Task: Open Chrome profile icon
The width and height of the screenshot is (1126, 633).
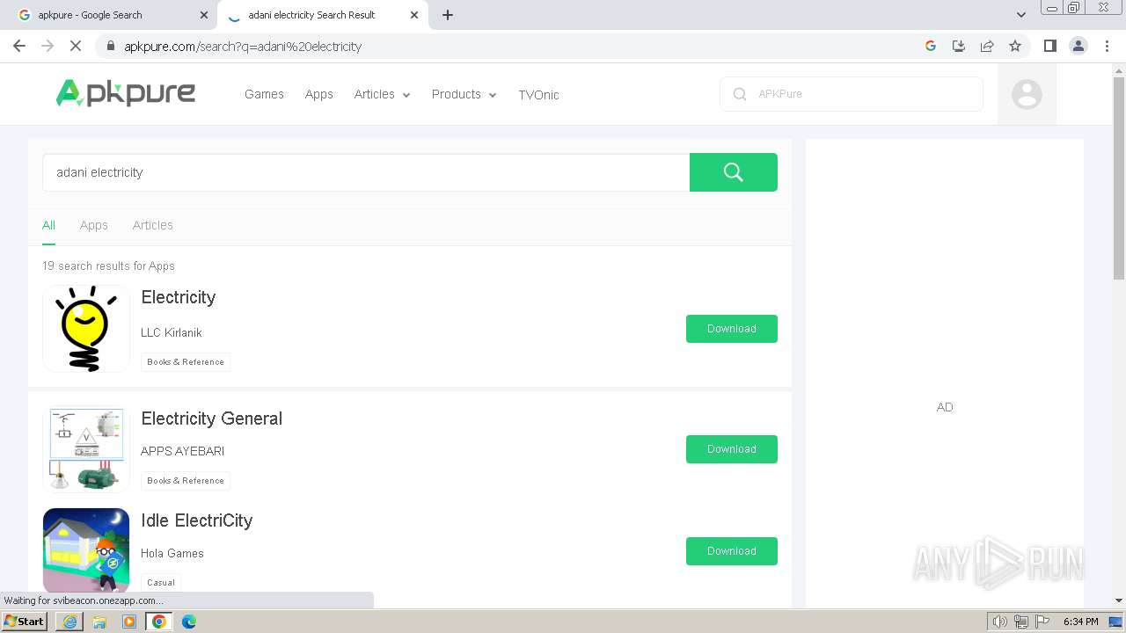Action: [x=1078, y=46]
